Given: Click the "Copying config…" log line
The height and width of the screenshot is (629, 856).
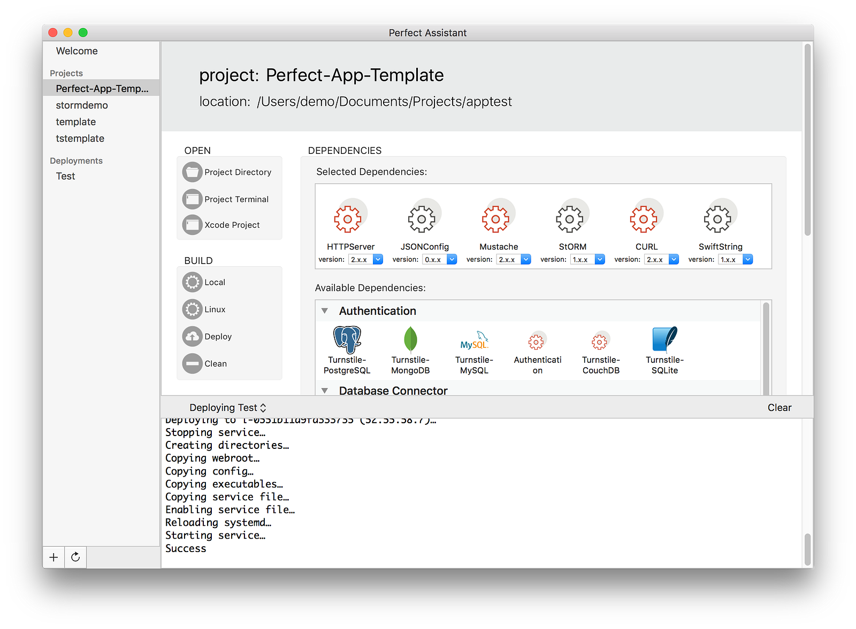Looking at the screenshot, I should click(x=209, y=471).
